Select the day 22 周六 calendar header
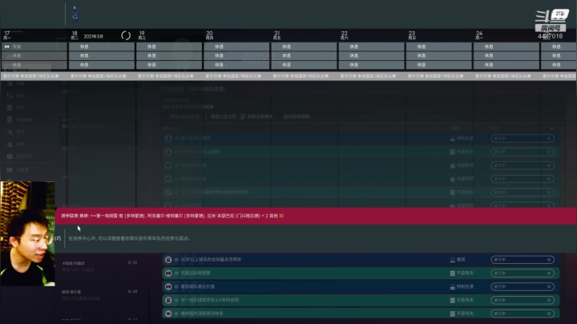Image resolution: width=577 pixels, height=324 pixels. pos(344,35)
